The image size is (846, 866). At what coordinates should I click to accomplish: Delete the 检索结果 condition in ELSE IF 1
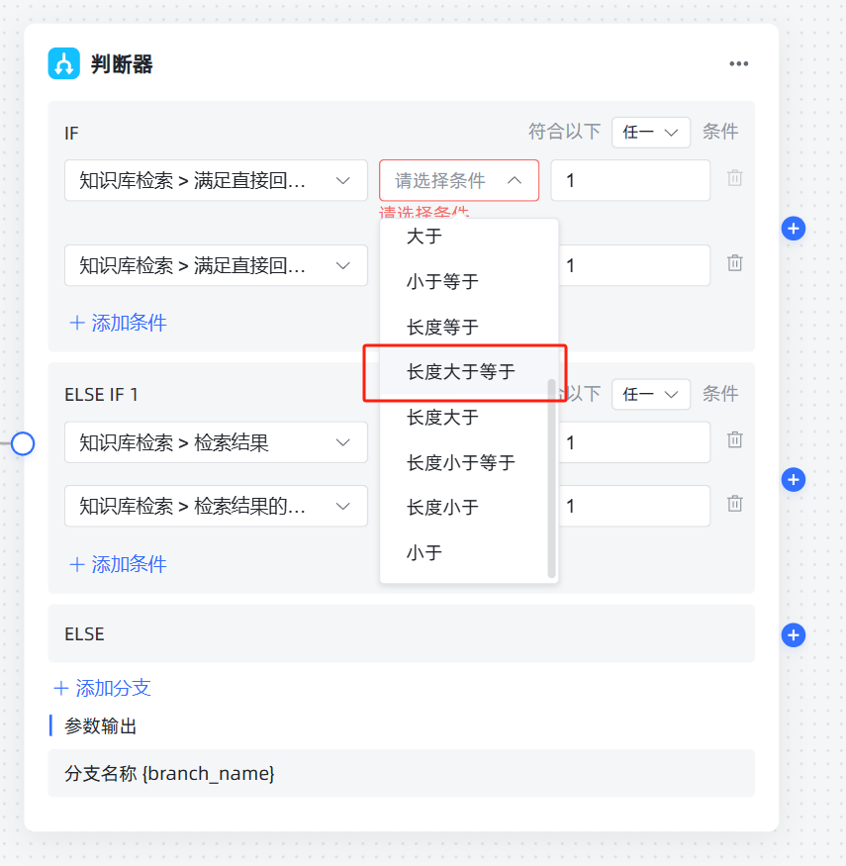(x=735, y=440)
